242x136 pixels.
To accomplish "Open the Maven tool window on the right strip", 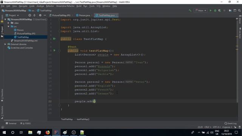I will [x=240, y=20].
